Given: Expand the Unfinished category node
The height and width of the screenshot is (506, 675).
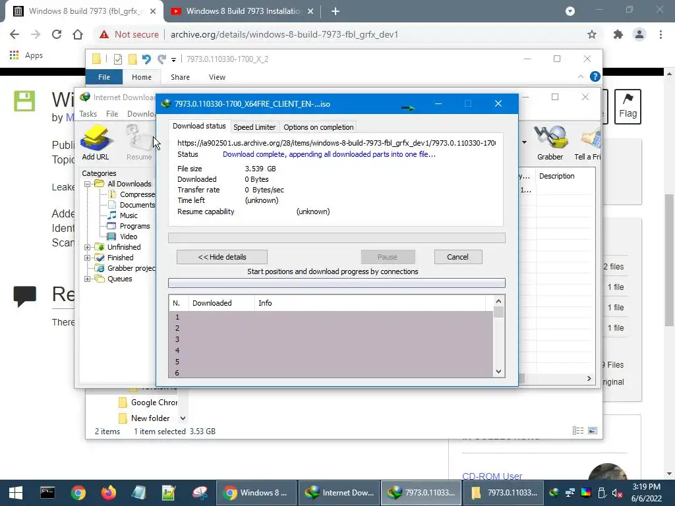Looking at the screenshot, I should pos(88,247).
